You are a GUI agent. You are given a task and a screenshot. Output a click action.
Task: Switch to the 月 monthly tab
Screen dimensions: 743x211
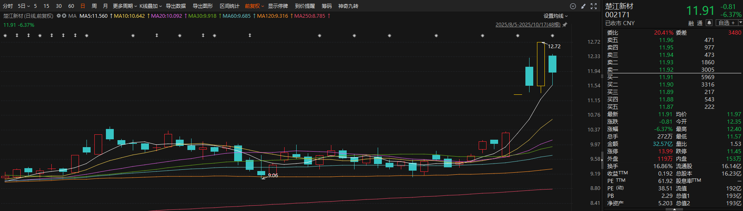coord(105,6)
